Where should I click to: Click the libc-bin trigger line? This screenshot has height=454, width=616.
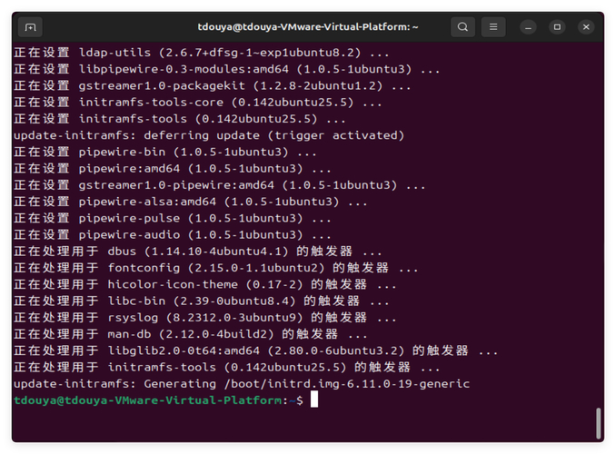pos(202,301)
